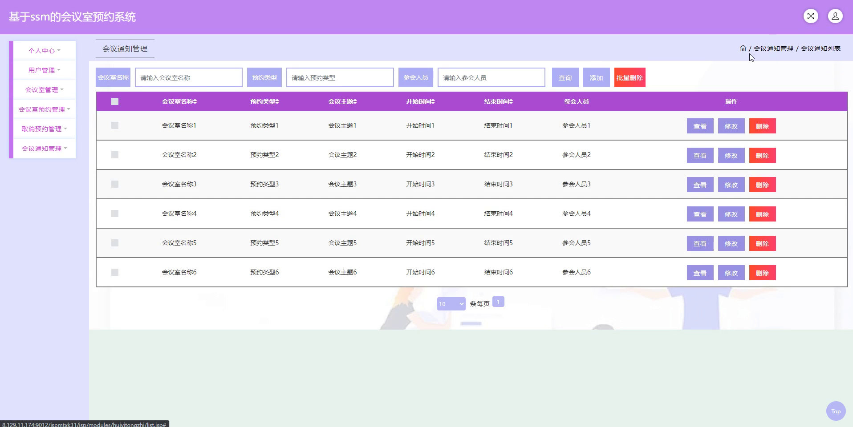Sort by 会议主题 column arrows

click(x=355, y=101)
